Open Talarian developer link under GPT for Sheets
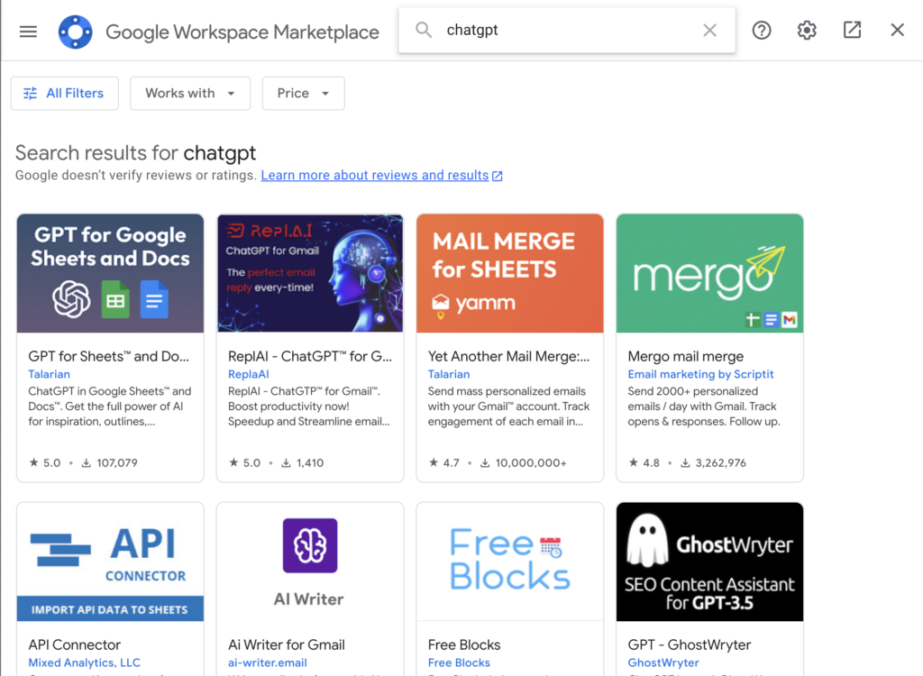Viewport: 923px width, 676px height. click(x=49, y=374)
